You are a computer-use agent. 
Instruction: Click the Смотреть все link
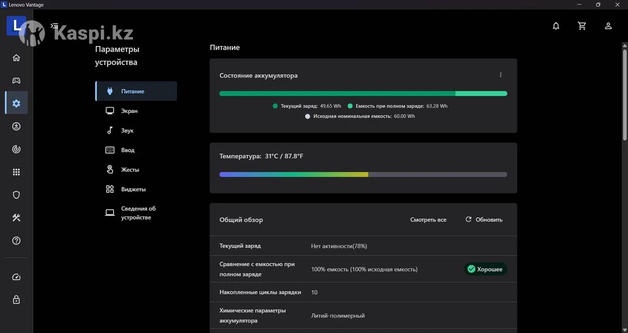pyautogui.click(x=428, y=220)
